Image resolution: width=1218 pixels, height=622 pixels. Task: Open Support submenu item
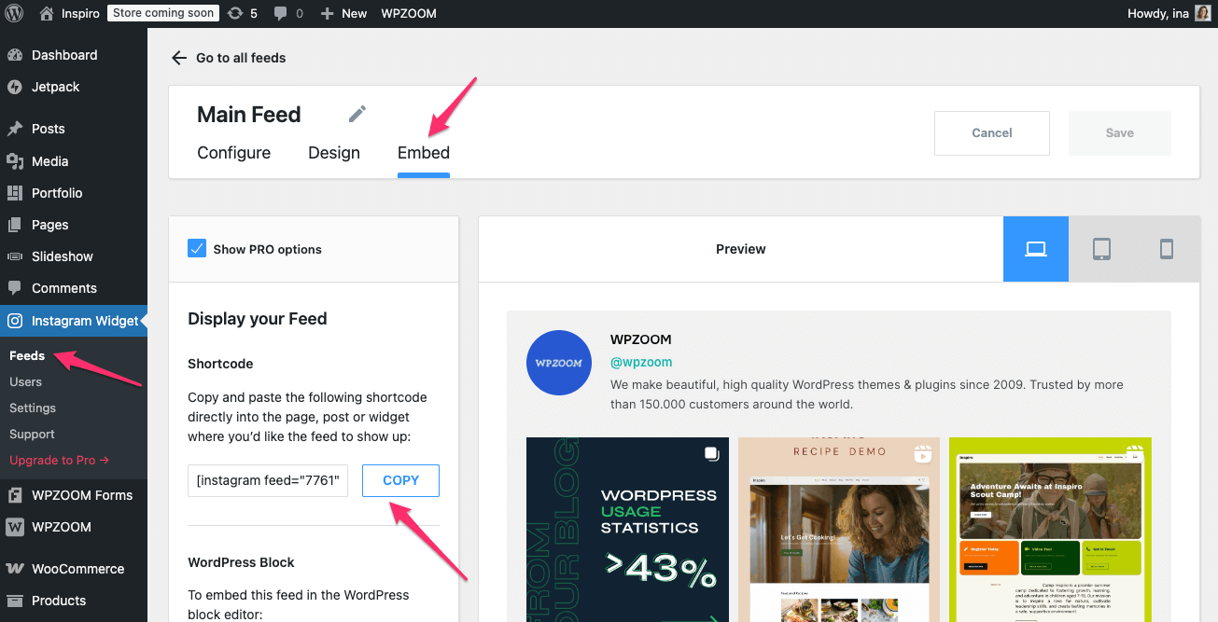pyautogui.click(x=32, y=434)
